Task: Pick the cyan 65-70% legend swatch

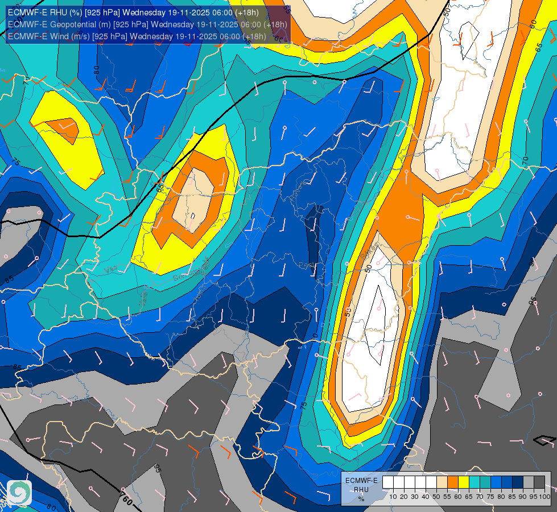Action: [475, 482]
